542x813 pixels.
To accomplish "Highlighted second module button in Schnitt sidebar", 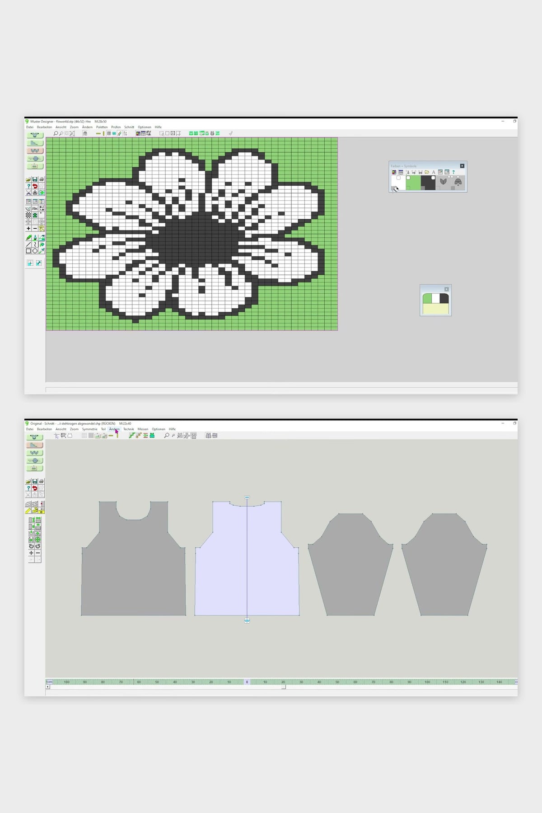I will tap(35, 445).
